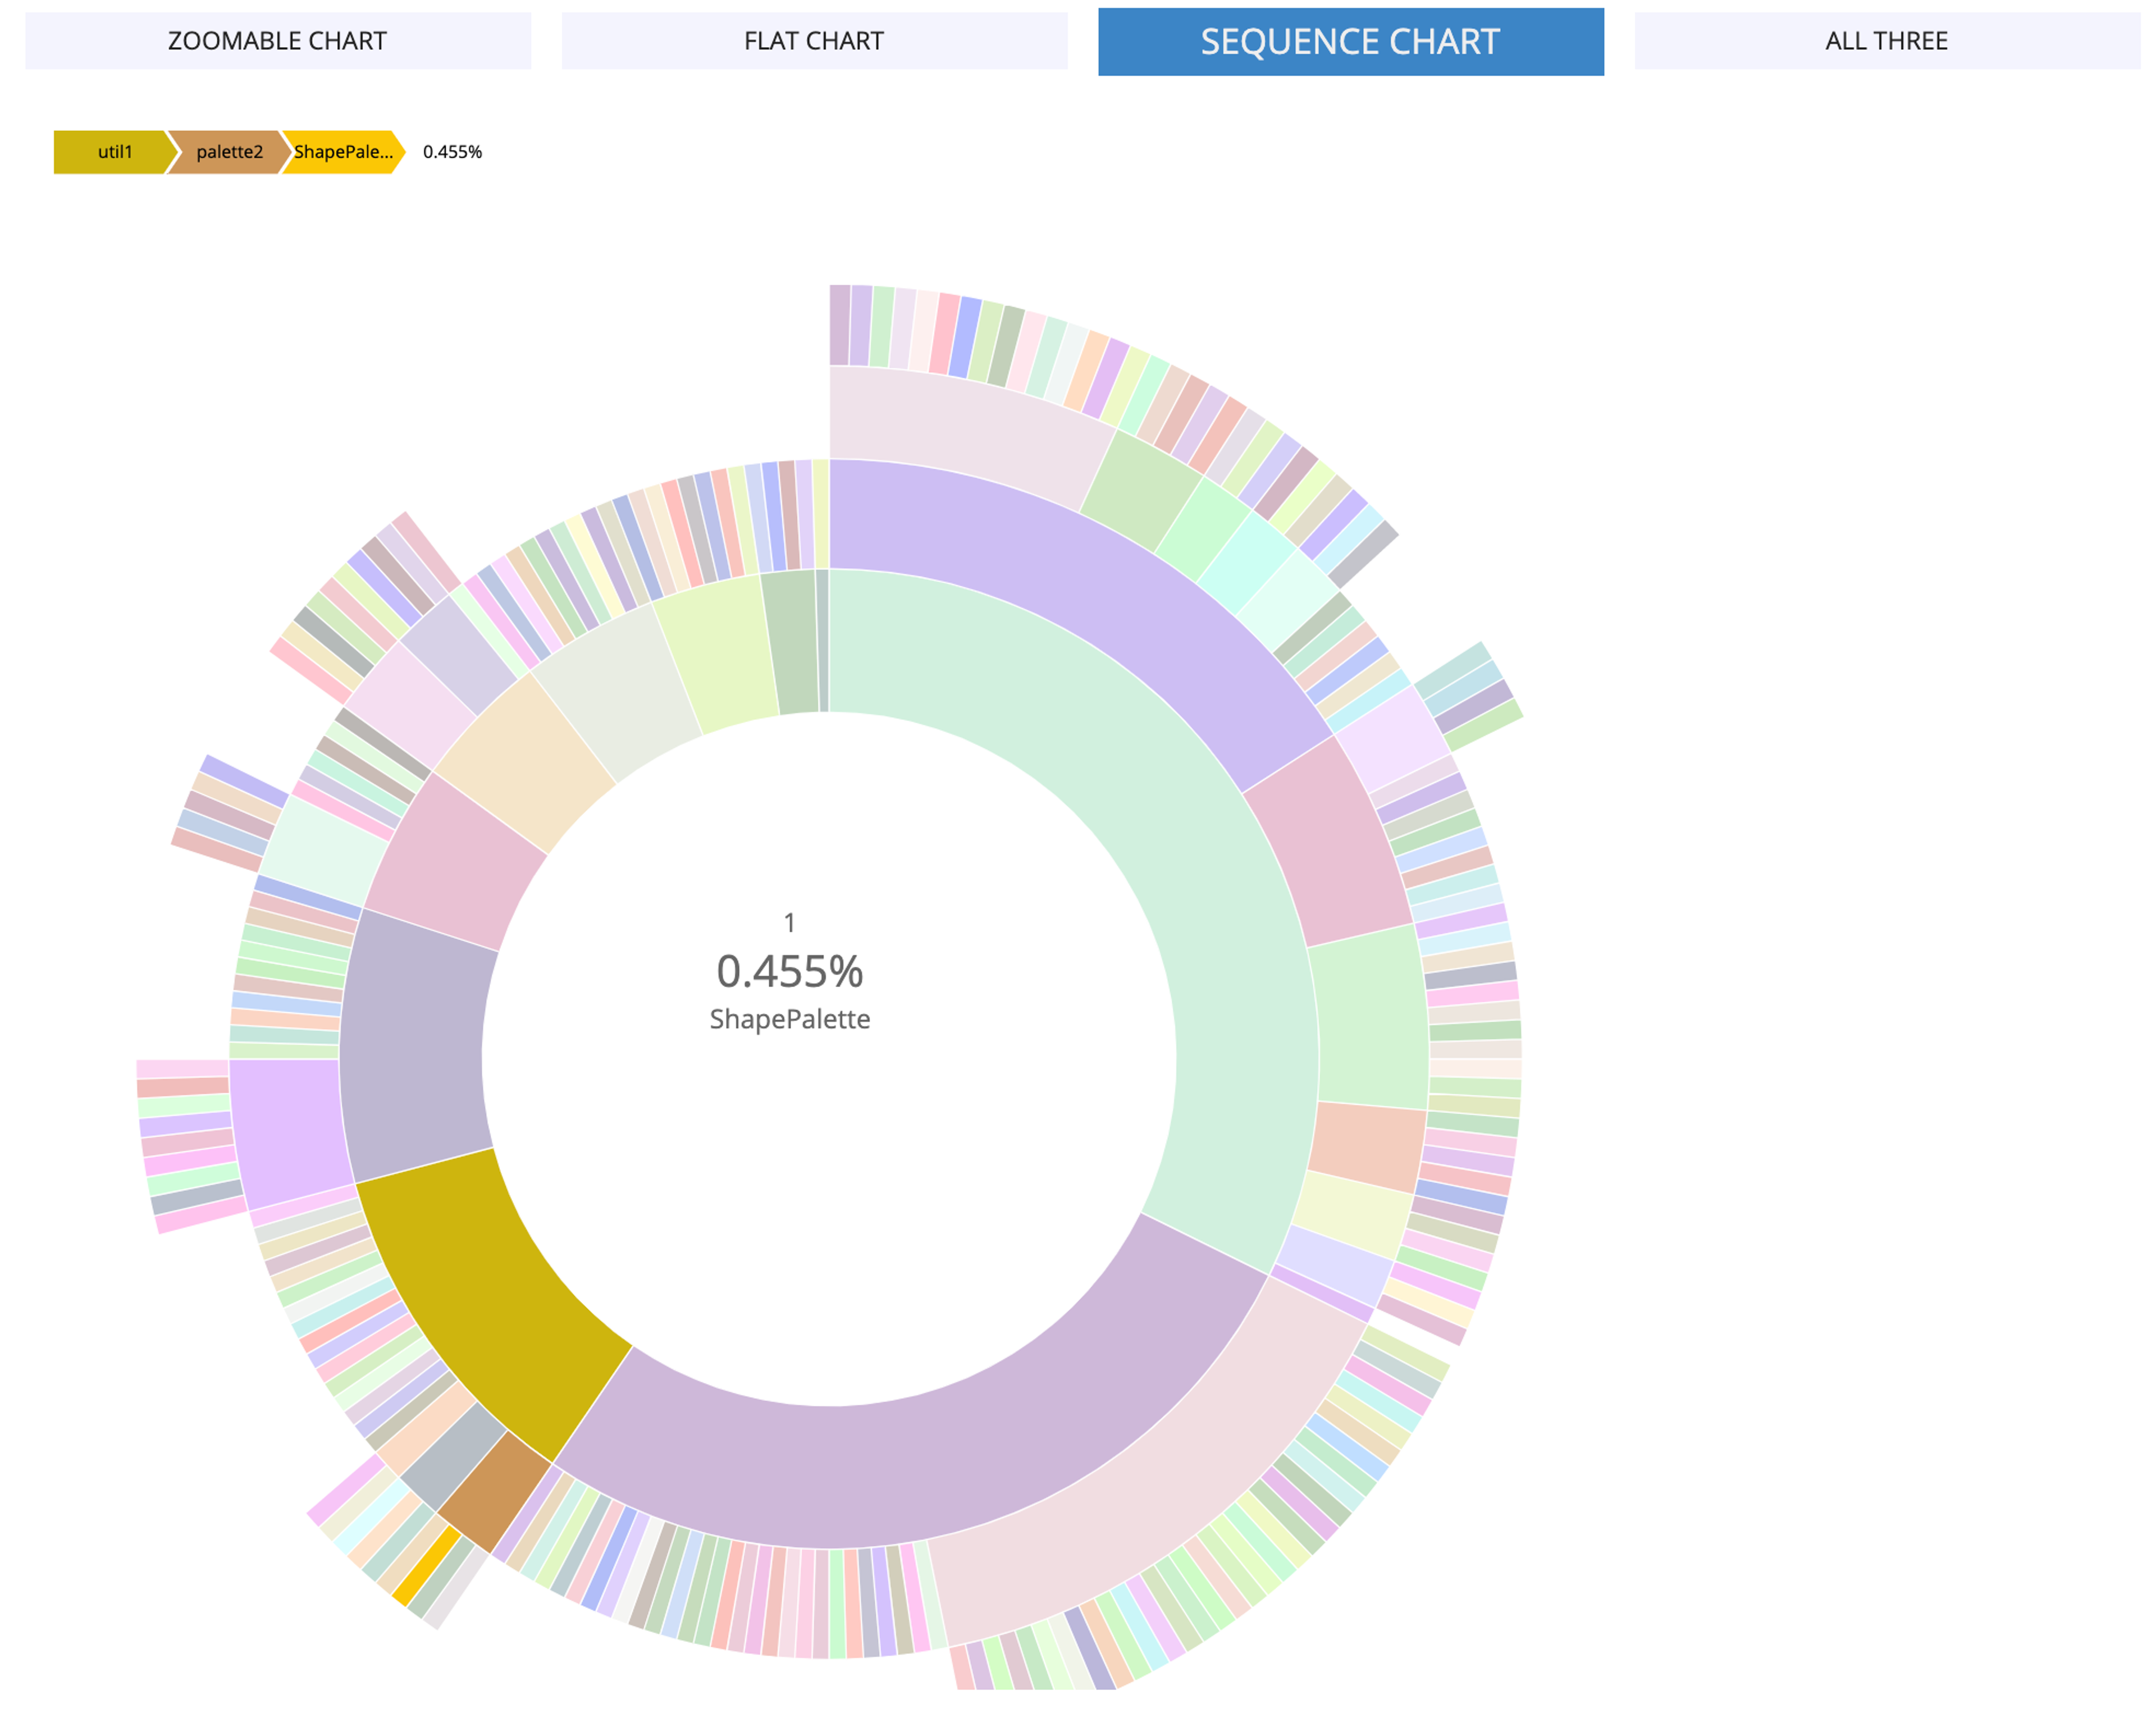2156x1709 pixels.
Task: Click the beige inner ring segment
Action: coord(525,760)
